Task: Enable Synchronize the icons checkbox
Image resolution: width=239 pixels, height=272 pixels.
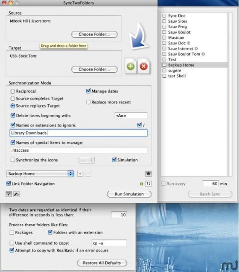Action: pyautogui.click(x=13, y=160)
